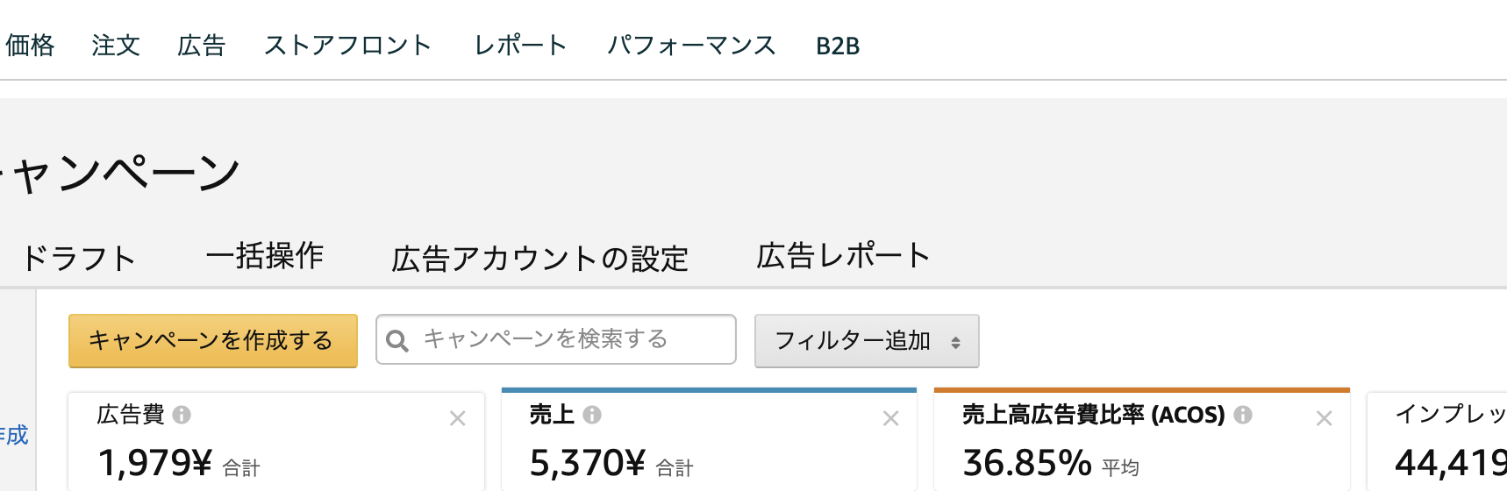Close the ACOS metric card
The width and height of the screenshot is (1507, 491).
tap(1324, 419)
